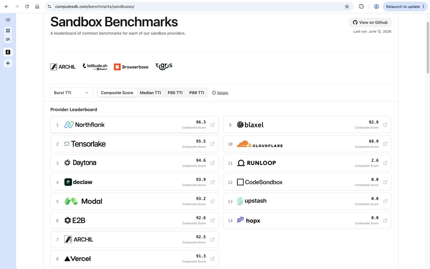Screen dimensions: 430x269
Task: Open external link icon for upstash
Action: 385,201
